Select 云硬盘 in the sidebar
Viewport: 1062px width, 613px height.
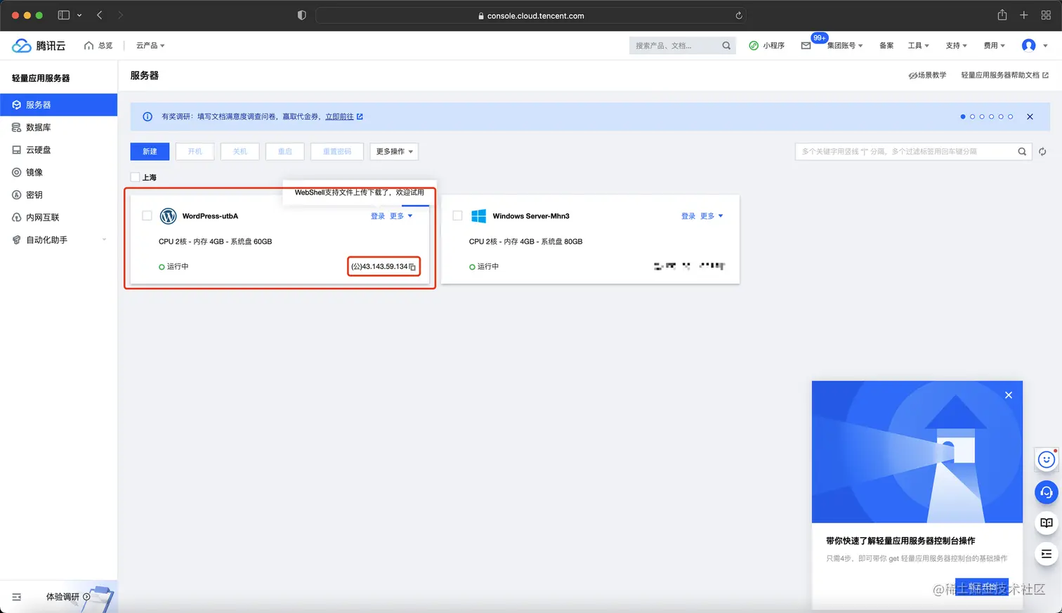click(x=59, y=150)
